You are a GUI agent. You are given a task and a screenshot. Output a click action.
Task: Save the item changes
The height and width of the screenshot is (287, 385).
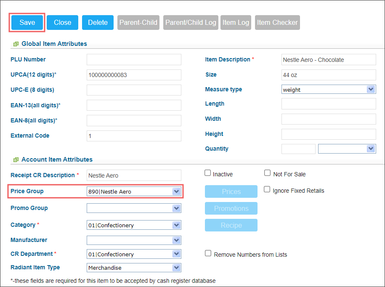[27, 23]
